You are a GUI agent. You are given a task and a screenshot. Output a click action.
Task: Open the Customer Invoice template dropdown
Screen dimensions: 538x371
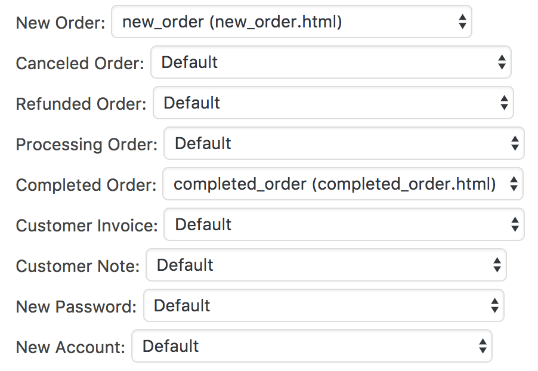coord(344,225)
